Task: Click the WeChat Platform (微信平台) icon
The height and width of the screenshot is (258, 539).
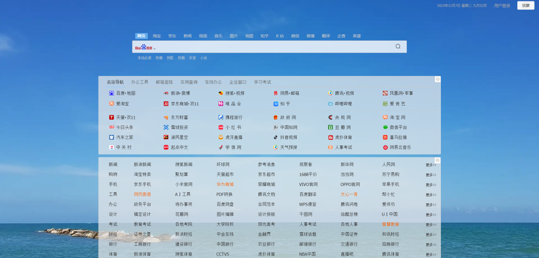Action: pyautogui.click(x=385, y=127)
